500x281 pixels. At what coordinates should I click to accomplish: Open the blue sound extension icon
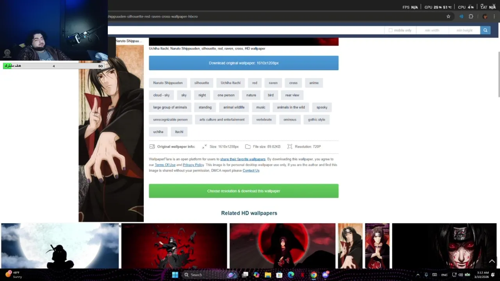click(x=461, y=16)
